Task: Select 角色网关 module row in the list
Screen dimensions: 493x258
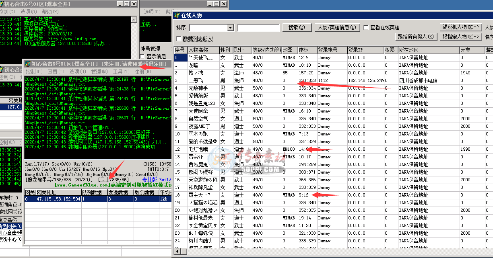Action: pyautogui.click(x=11, y=227)
